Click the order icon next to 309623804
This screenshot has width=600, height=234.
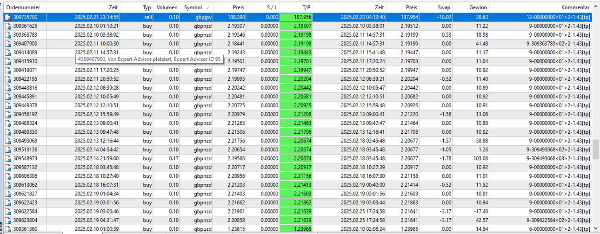tap(8, 220)
